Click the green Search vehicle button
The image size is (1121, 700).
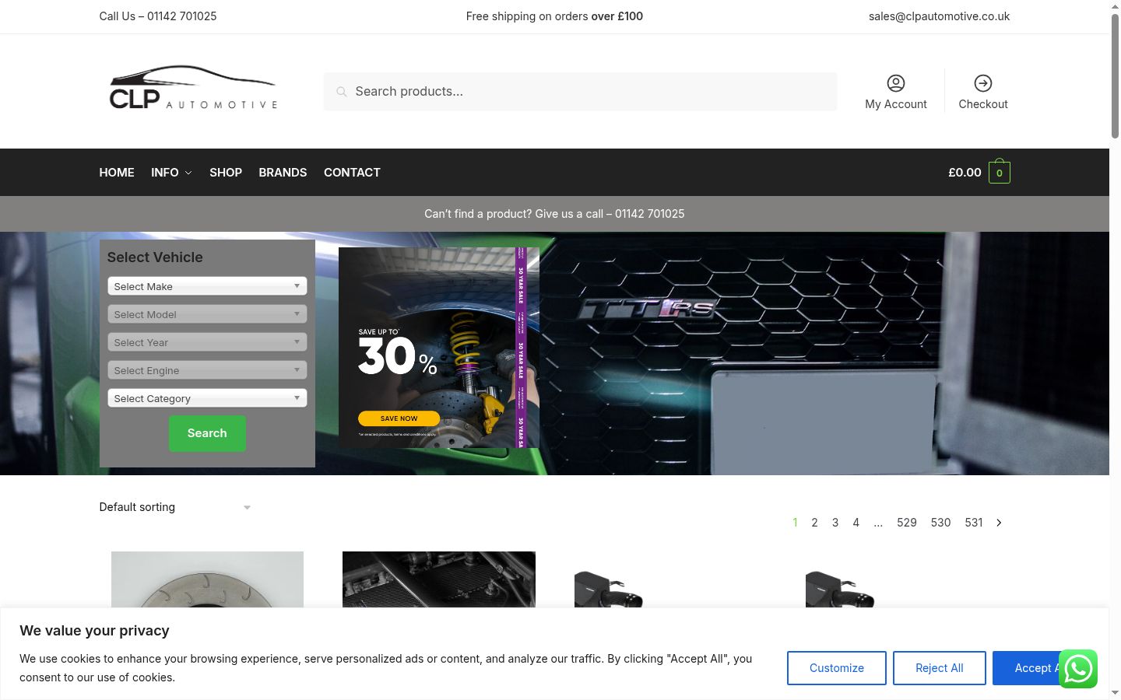coord(207,433)
